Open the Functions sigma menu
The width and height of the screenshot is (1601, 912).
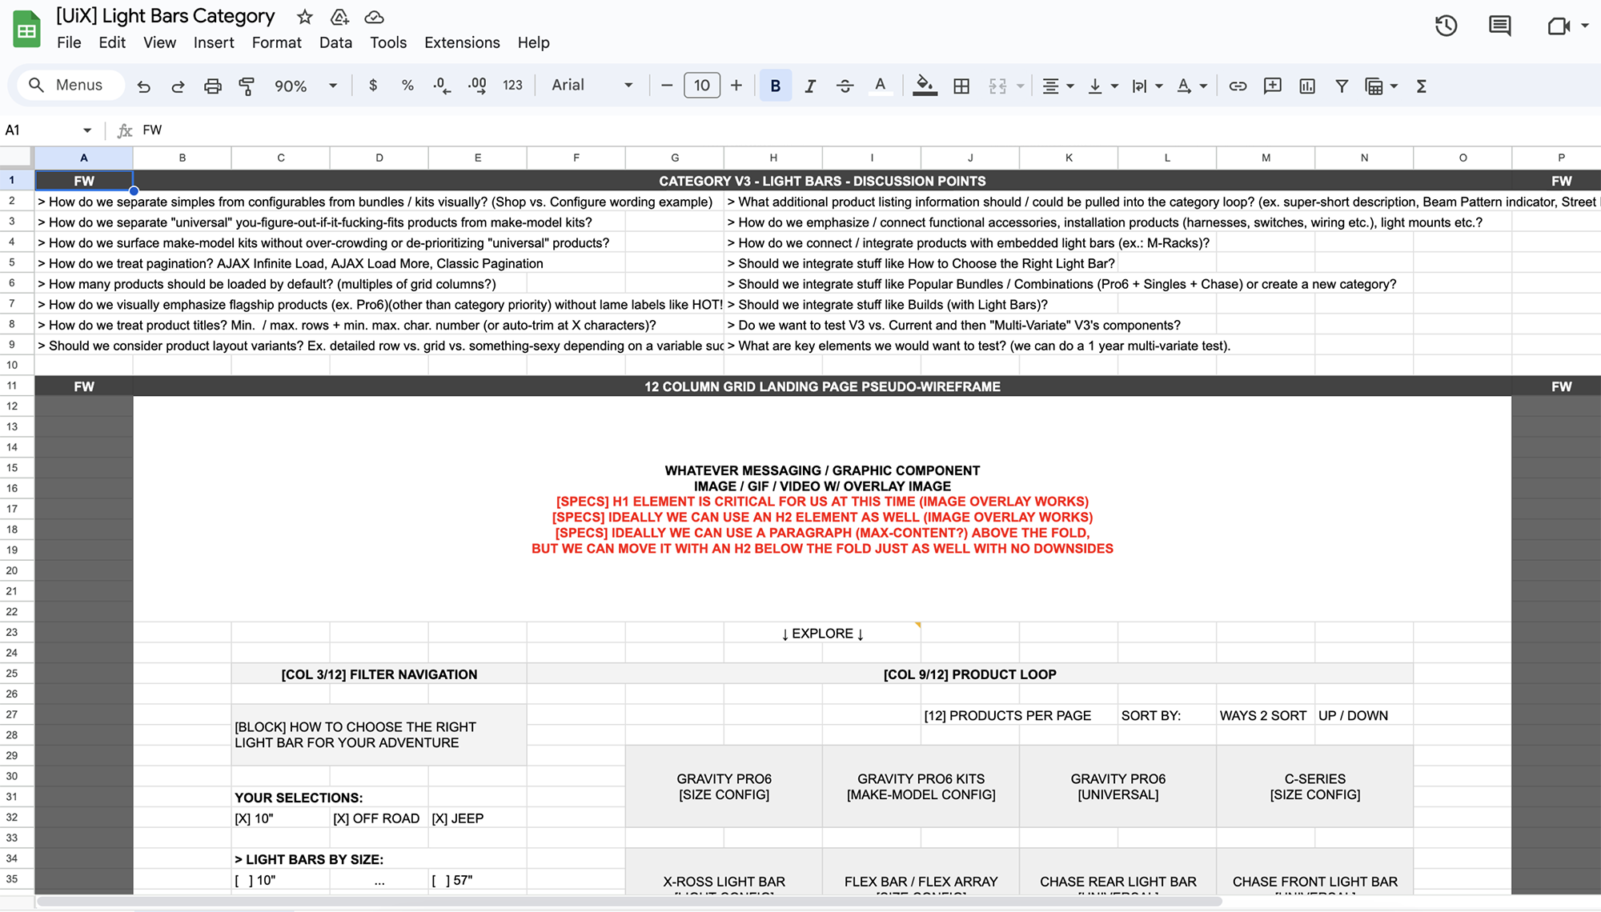coord(1422,86)
